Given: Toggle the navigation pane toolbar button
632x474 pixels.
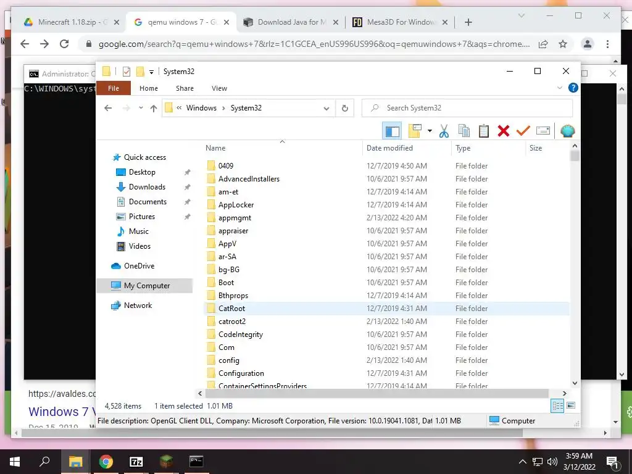Looking at the screenshot, I should pos(392,131).
